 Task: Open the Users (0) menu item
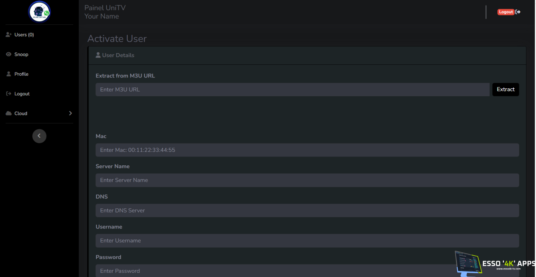pyautogui.click(x=24, y=35)
